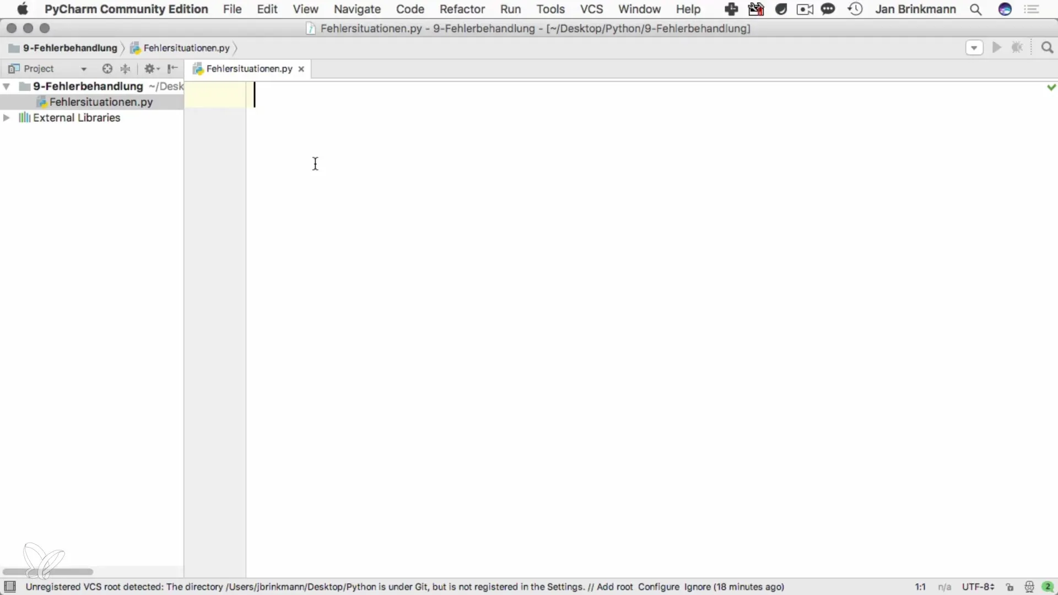
Task: Open the Refactor menu
Action: point(462,9)
